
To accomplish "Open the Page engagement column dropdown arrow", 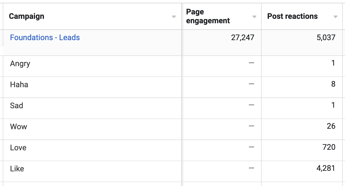I will point(254,17).
